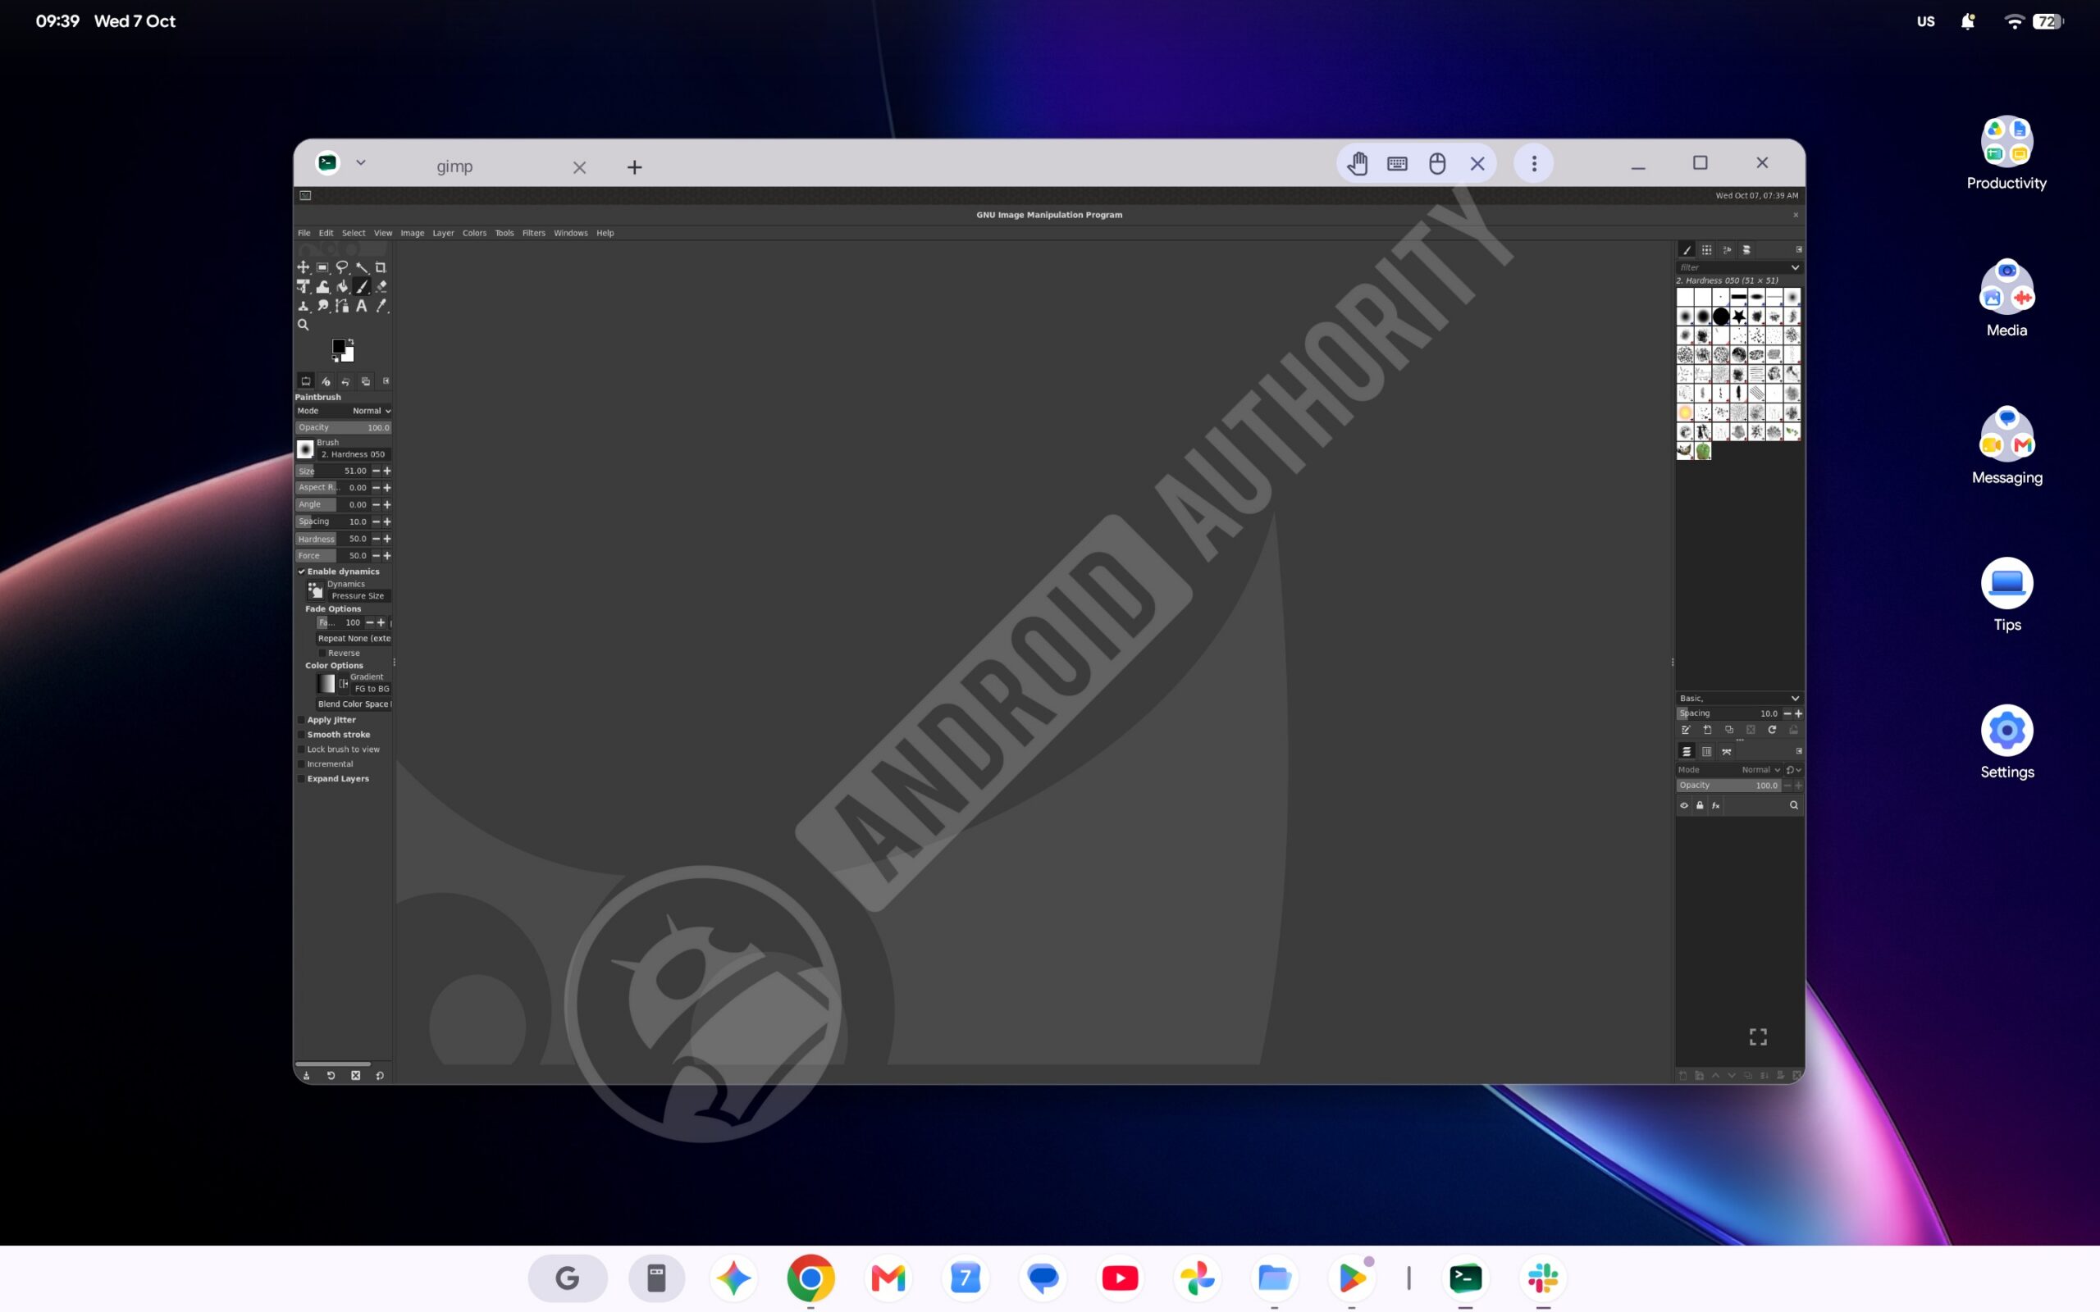Open the Basic brush tag dropdown
This screenshot has height=1312, width=2100.
click(1739, 699)
